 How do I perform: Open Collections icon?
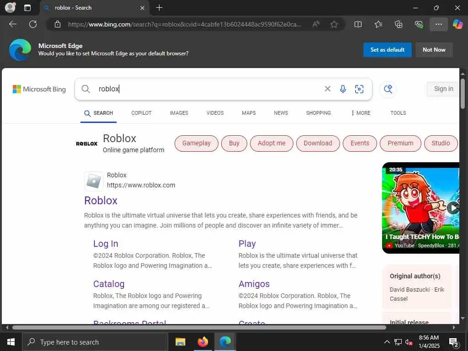tap(399, 24)
